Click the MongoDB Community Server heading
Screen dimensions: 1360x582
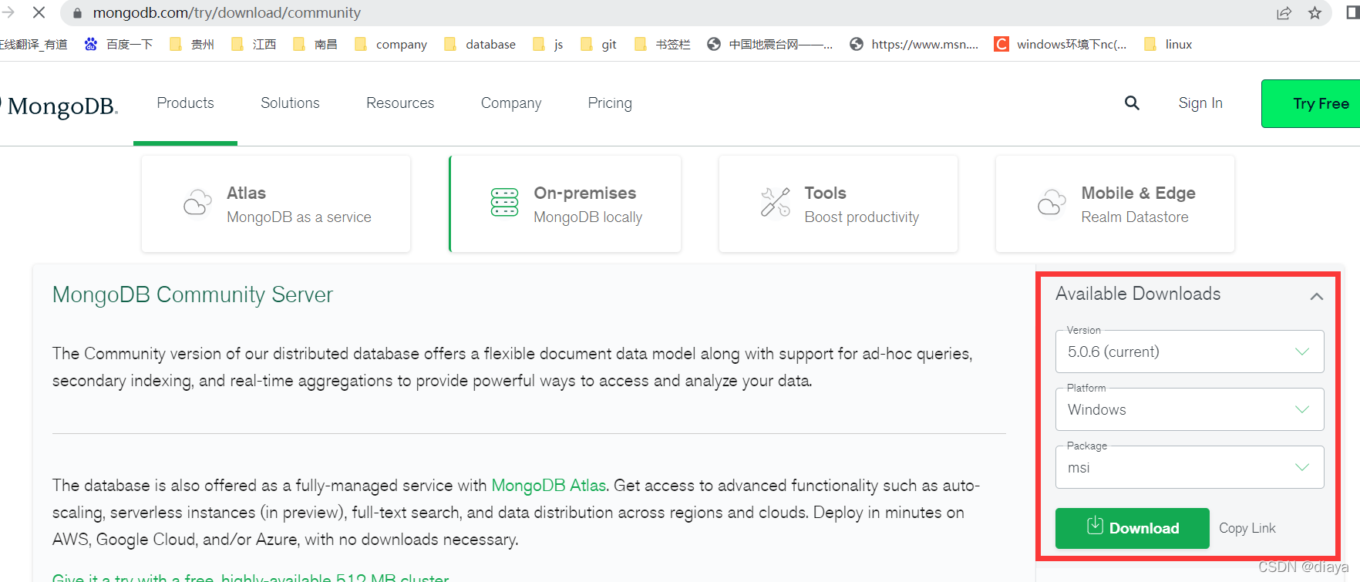pos(193,294)
